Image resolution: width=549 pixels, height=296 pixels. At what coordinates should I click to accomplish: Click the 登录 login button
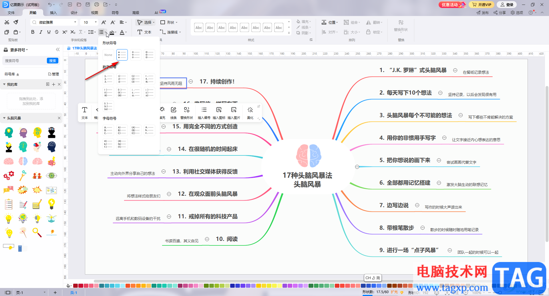507,5
